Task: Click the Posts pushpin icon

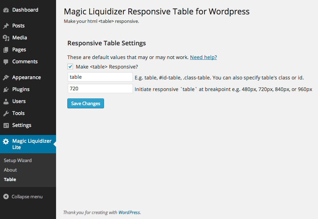Action: (x=6, y=26)
